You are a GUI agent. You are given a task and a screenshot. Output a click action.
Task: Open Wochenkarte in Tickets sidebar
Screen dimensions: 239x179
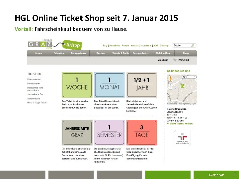pos(34,80)
